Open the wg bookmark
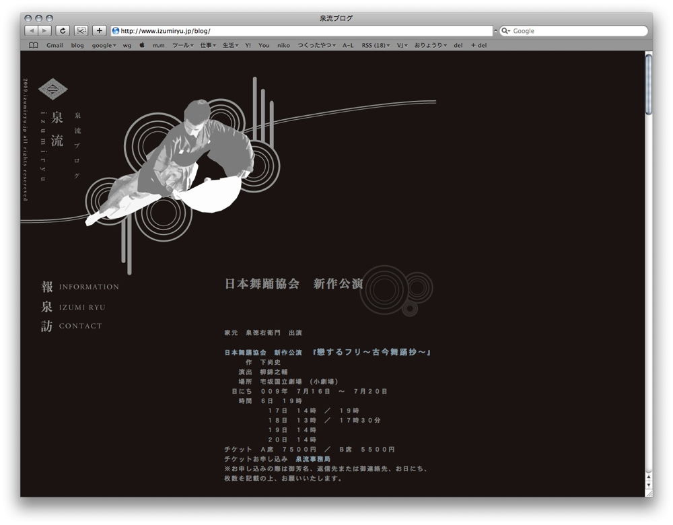673x525 pixels. point(127,46)
